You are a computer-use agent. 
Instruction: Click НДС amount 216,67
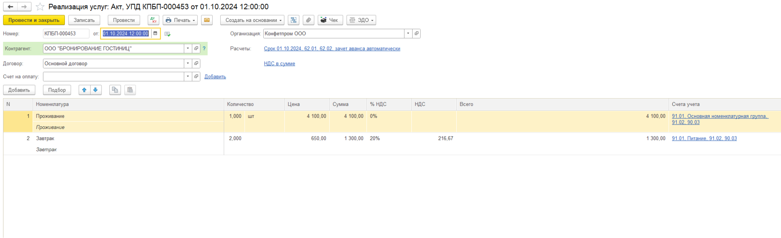(x=434, y=138)
